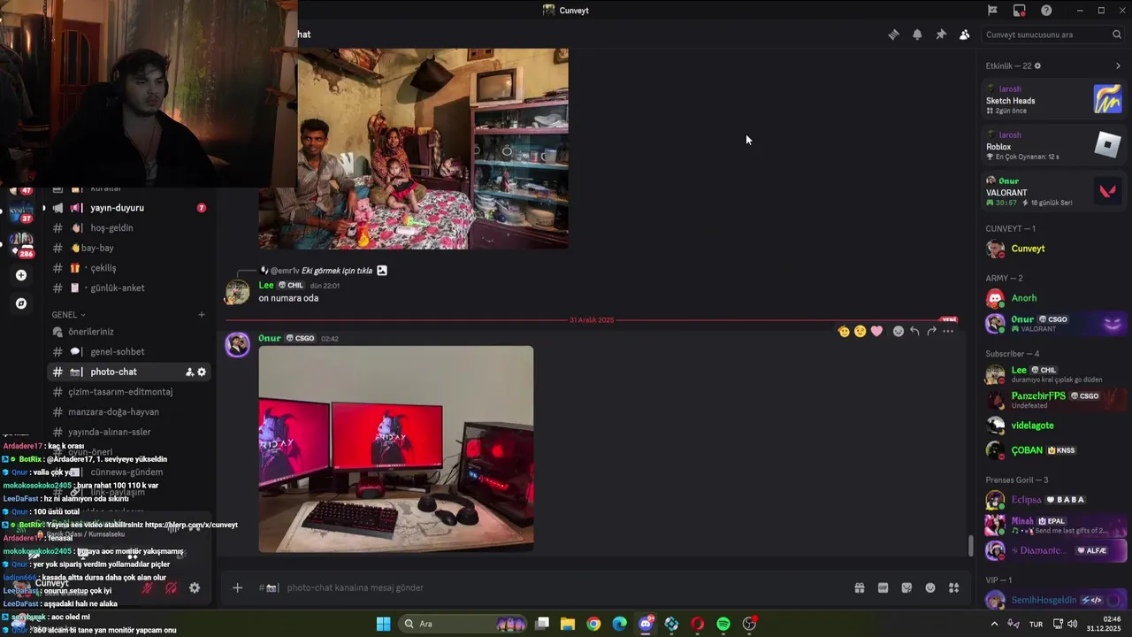Open the inbox flag icon in title bar

992,11
